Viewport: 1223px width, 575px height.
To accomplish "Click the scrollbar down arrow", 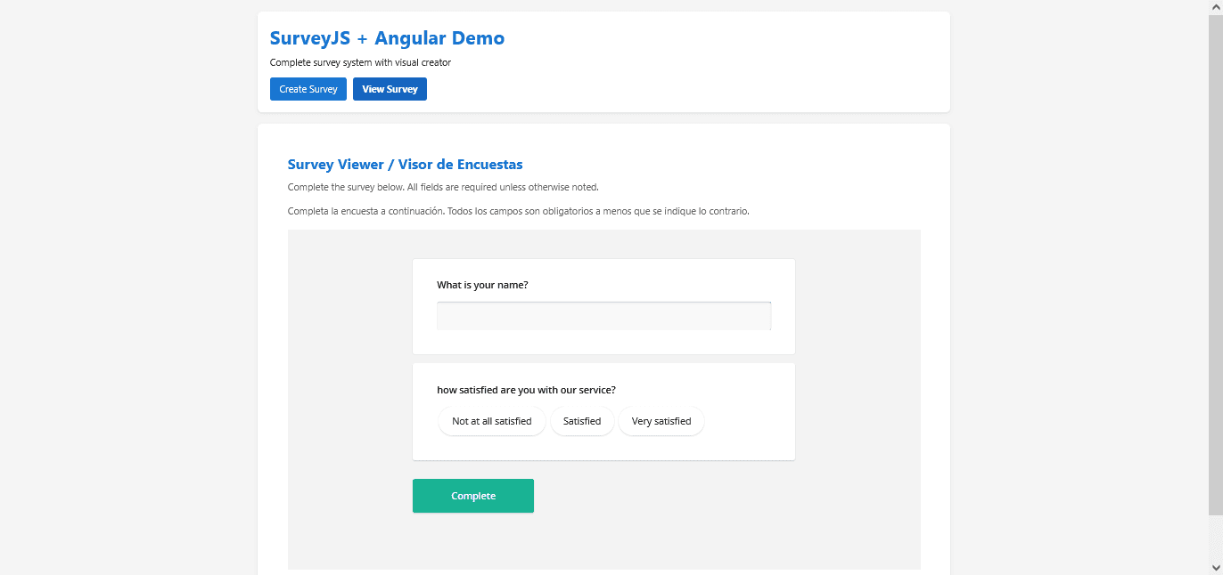I will click(1215, 567).
